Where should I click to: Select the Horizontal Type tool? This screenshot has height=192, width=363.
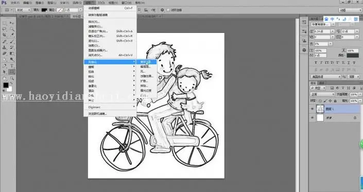(x=12, y=66)
